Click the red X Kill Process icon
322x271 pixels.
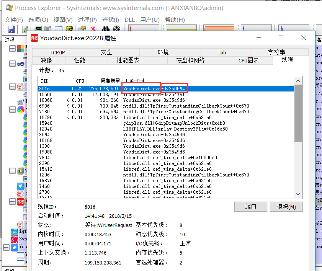pyautogui.click(x=93, y=29)
